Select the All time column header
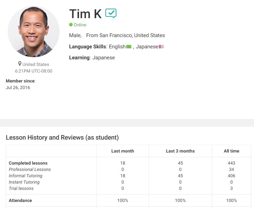Screen dimensions: 254x208 click(231, 151)
